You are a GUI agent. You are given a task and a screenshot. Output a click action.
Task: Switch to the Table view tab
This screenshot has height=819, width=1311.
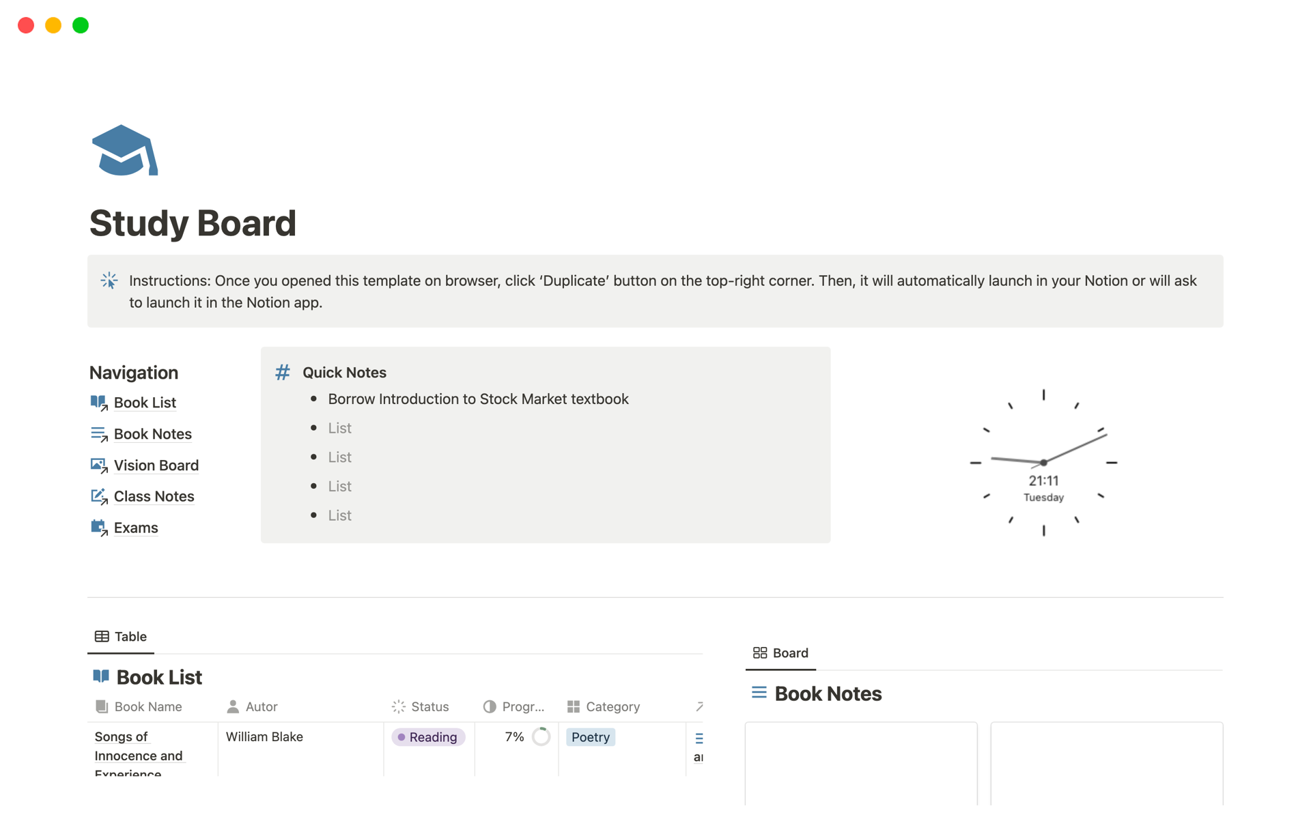click(121, 636)
